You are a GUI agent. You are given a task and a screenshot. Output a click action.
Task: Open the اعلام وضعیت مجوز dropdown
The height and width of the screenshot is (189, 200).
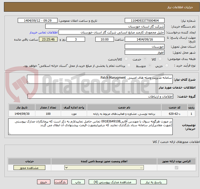click(104, 168)
